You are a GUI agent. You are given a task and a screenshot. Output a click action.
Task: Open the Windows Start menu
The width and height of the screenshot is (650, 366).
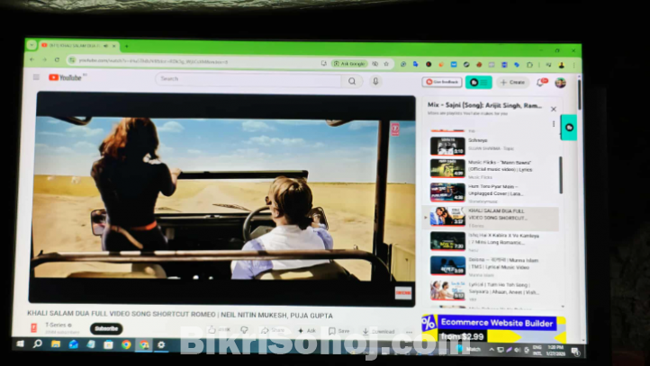(x=18, y=344)
